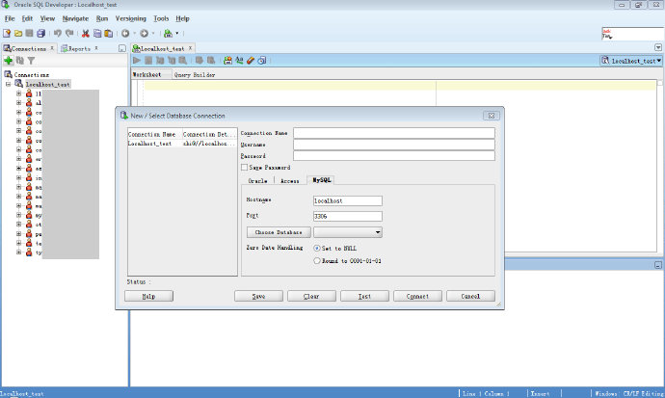The height and width of the screenshot is (398, 665).
Task: Click the Connect button
Action: 417,296
